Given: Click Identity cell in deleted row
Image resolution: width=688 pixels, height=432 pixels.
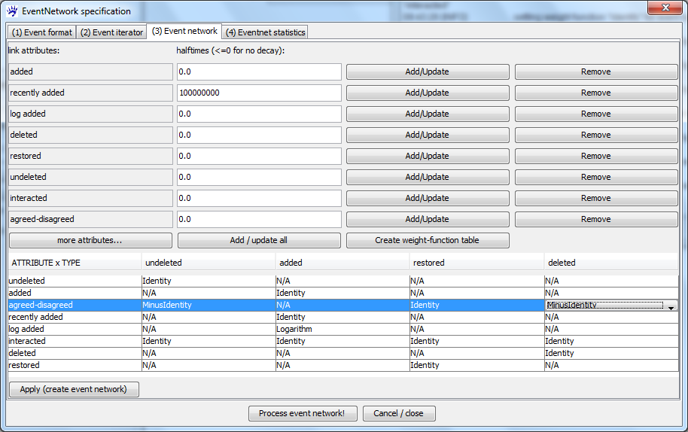Looking at the screenshot, I should tap(611, 354).
